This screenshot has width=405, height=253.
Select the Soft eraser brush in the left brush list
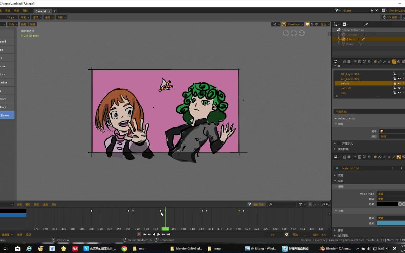pyautogui.click(x=7, y=99)
